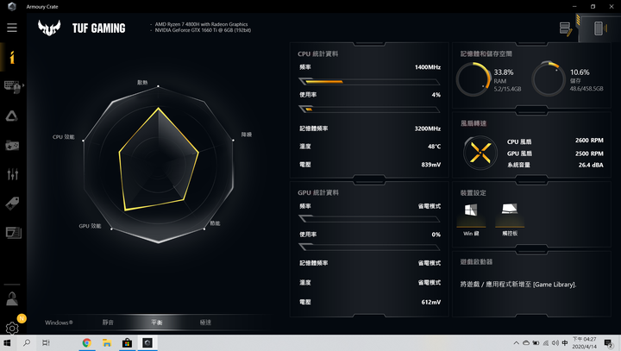The image size is (621, 351).
Task: Click the 'NVIDIA GeForce GTX 1660 Ti' text
Action: click(203, 30)
